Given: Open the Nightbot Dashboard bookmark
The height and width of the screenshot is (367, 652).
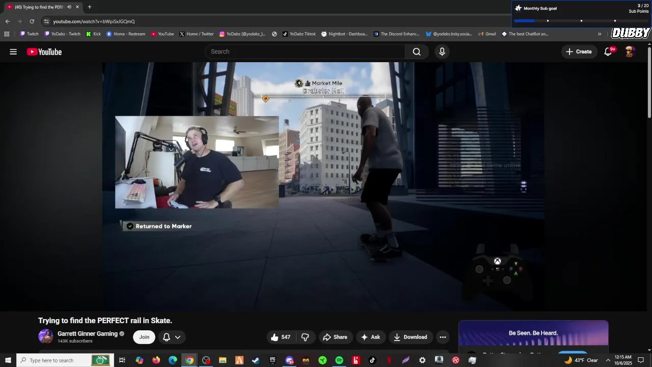Looking at the screenshot, I should (344, 34).
